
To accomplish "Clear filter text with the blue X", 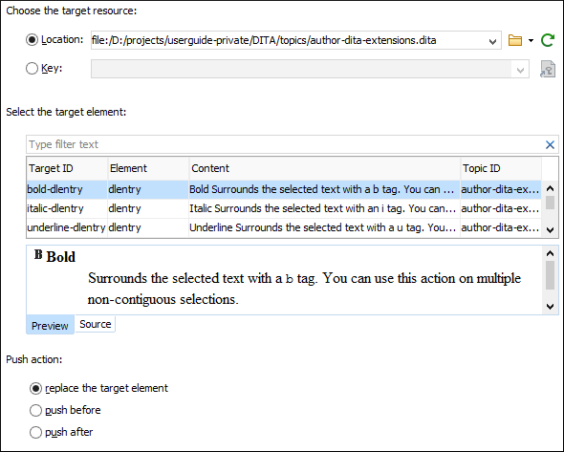I will 550,144.
